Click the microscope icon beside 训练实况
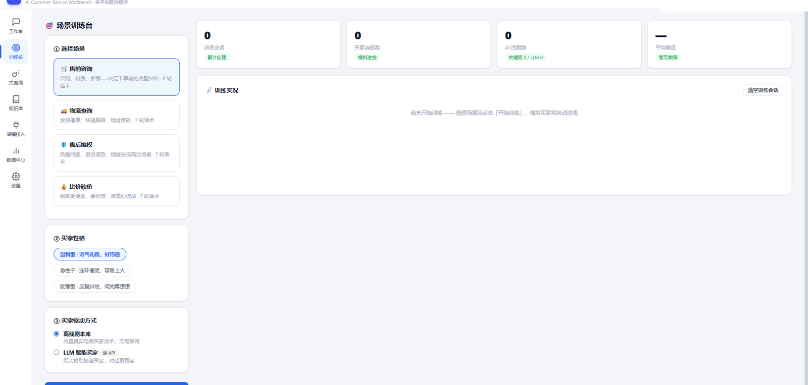The image size is (808, 385). click(x=209, y=90)
